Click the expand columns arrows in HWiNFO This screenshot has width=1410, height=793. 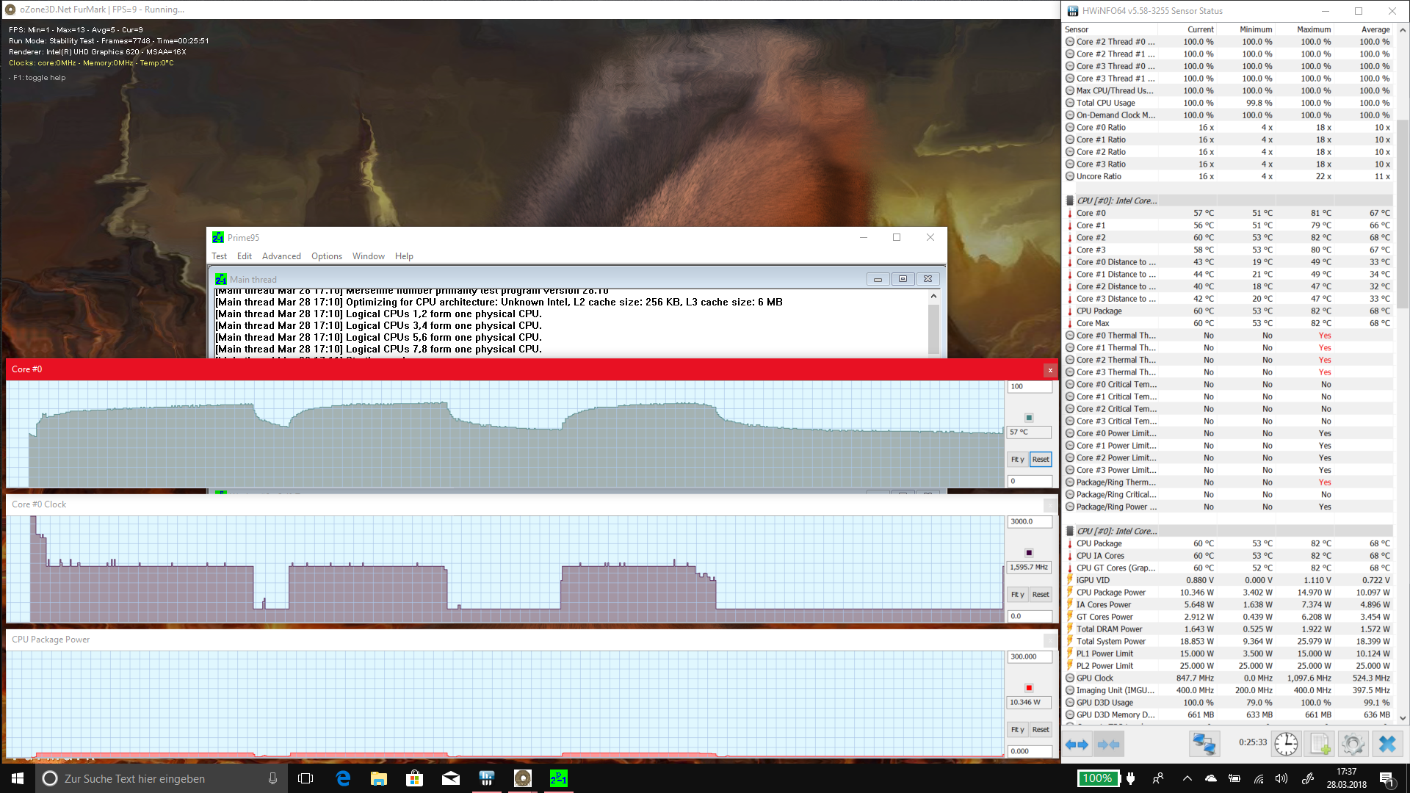tap(1077, 744)
